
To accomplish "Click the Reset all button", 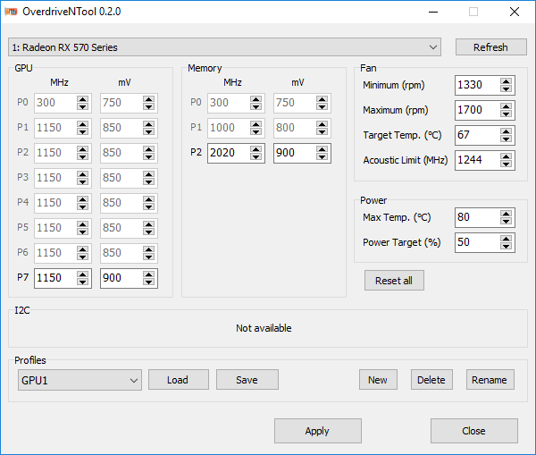I will tap(394, 281).
